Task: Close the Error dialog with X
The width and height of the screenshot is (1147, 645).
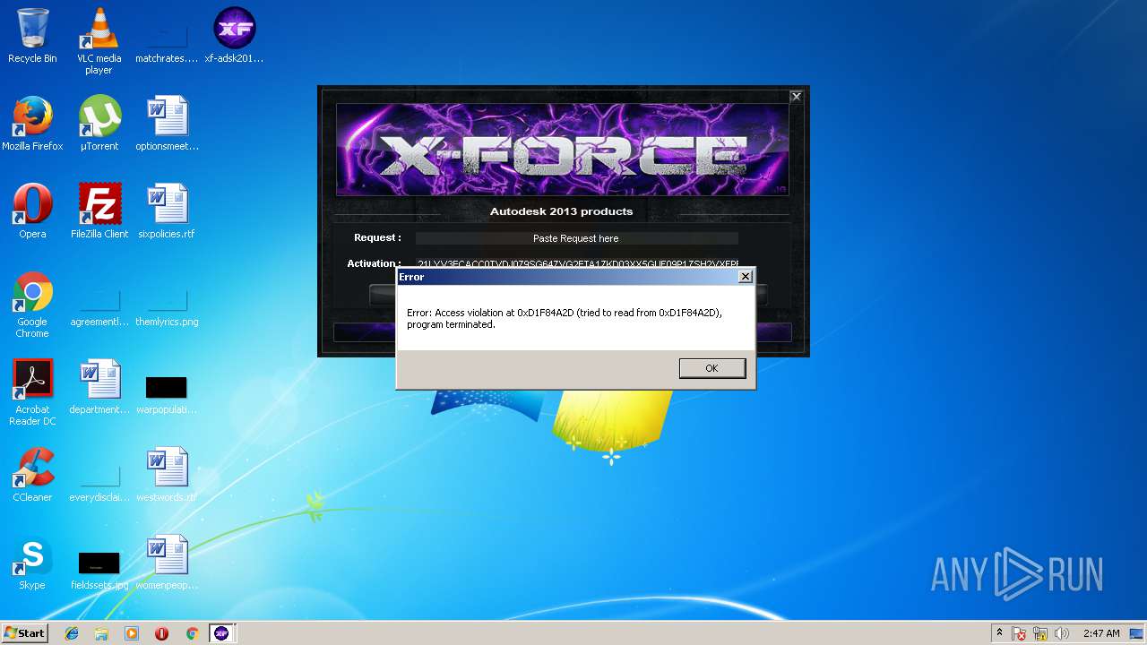Action: (x=745, y=277)
